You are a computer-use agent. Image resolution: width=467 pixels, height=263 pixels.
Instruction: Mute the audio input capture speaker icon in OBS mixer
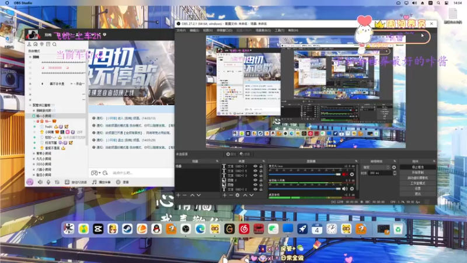(345, 189)
